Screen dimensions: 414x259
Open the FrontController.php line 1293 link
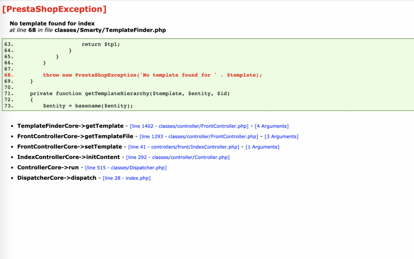coord(199,136)
